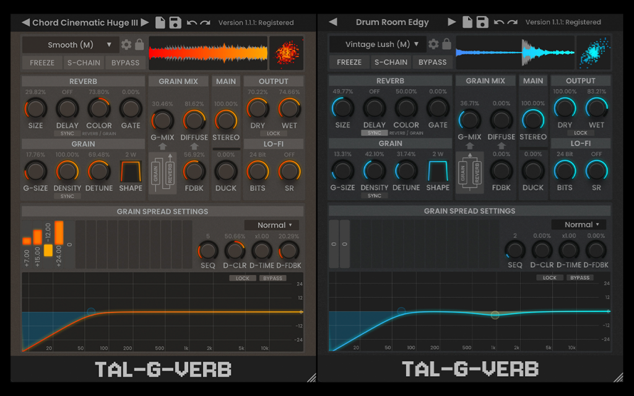
Task: Toggle EQ BYPASS in left plugin
Action: pos(273,278)
